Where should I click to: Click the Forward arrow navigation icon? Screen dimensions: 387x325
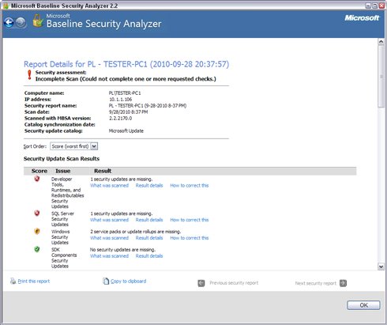[21, 22]
